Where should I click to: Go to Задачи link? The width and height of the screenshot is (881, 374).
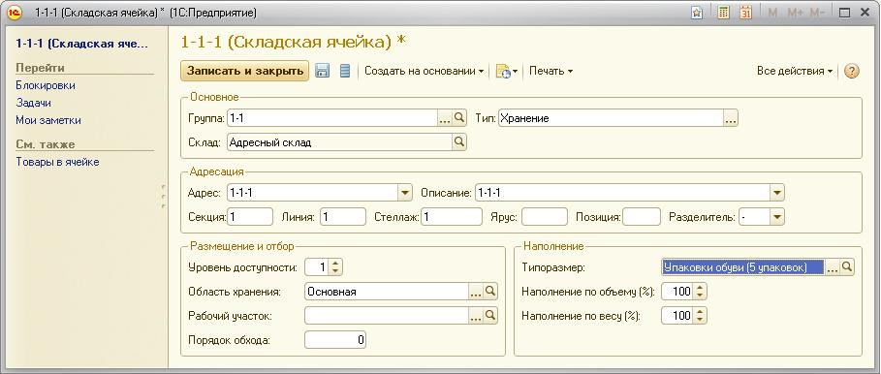click(x=34, y=103)
